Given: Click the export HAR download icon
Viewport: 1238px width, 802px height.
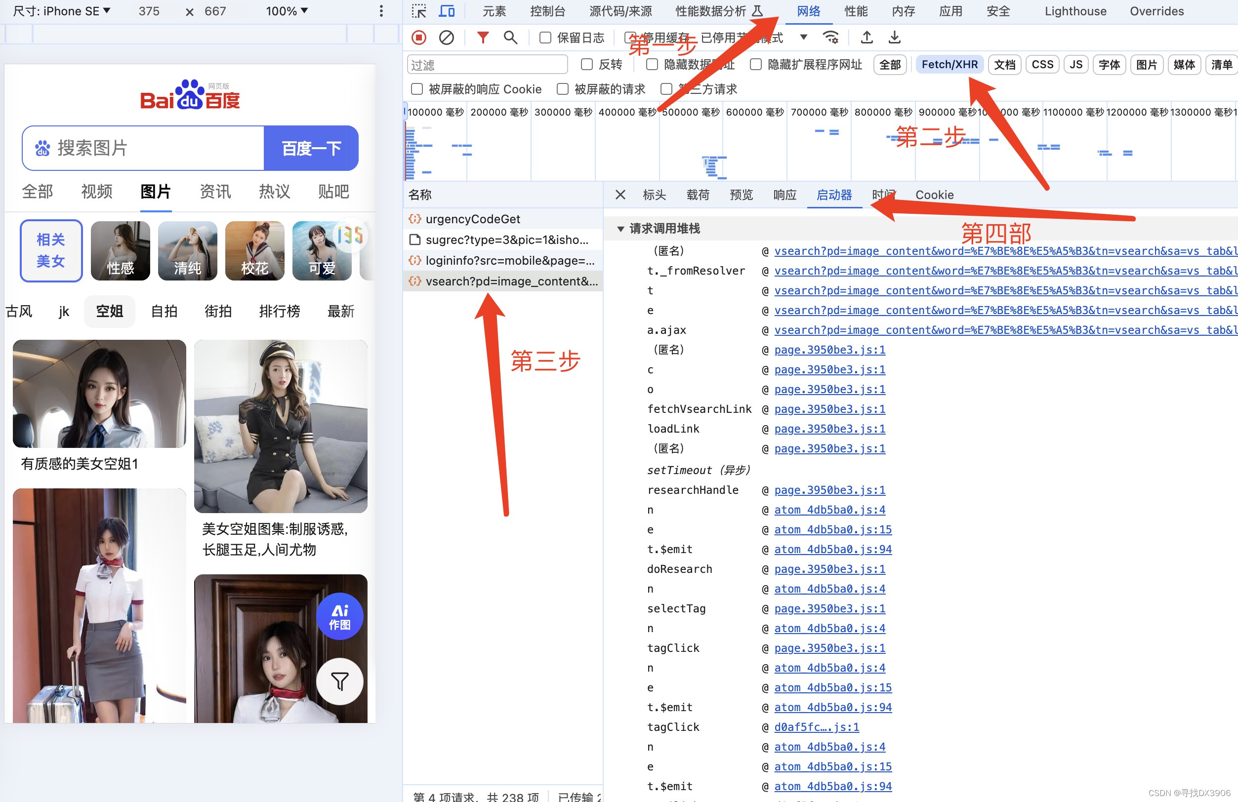Looking at the screenshot, I should [894, 38].
